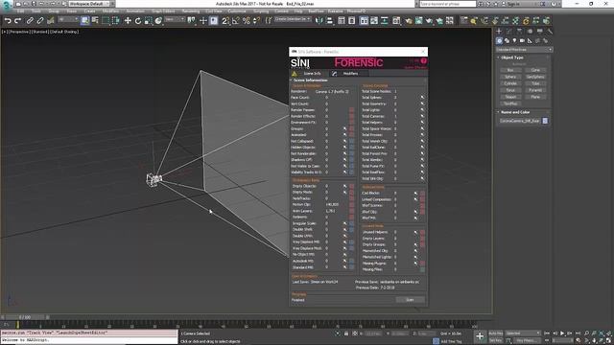Click the Mirror tool icon
The image size is (614, 345).
(x=319, y=21)
